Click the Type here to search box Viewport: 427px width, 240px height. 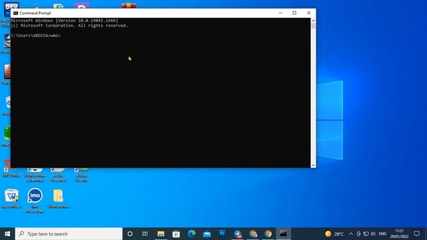69,234
